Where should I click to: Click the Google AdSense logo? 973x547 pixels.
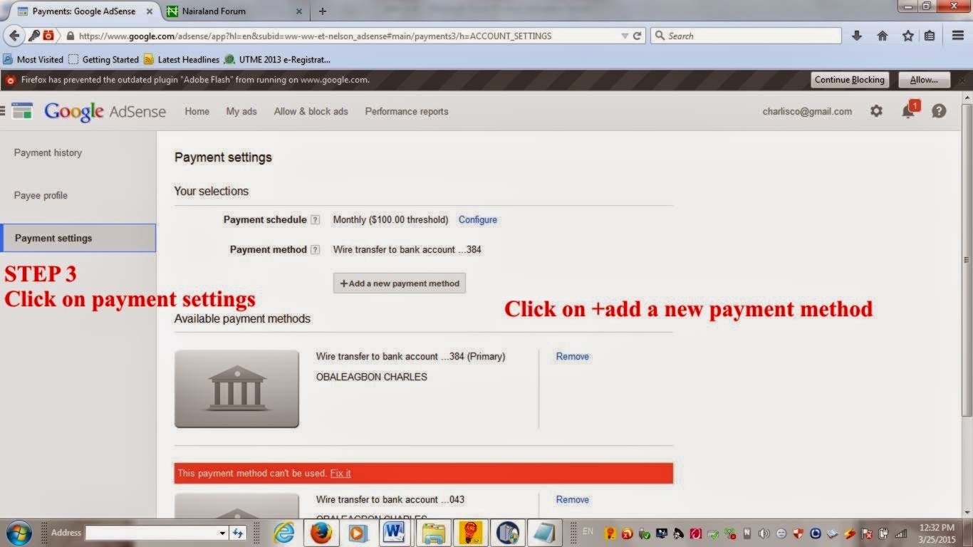tap(105, 112)
